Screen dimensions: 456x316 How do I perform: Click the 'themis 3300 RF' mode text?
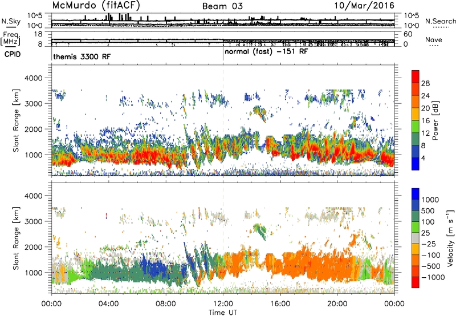82,56
